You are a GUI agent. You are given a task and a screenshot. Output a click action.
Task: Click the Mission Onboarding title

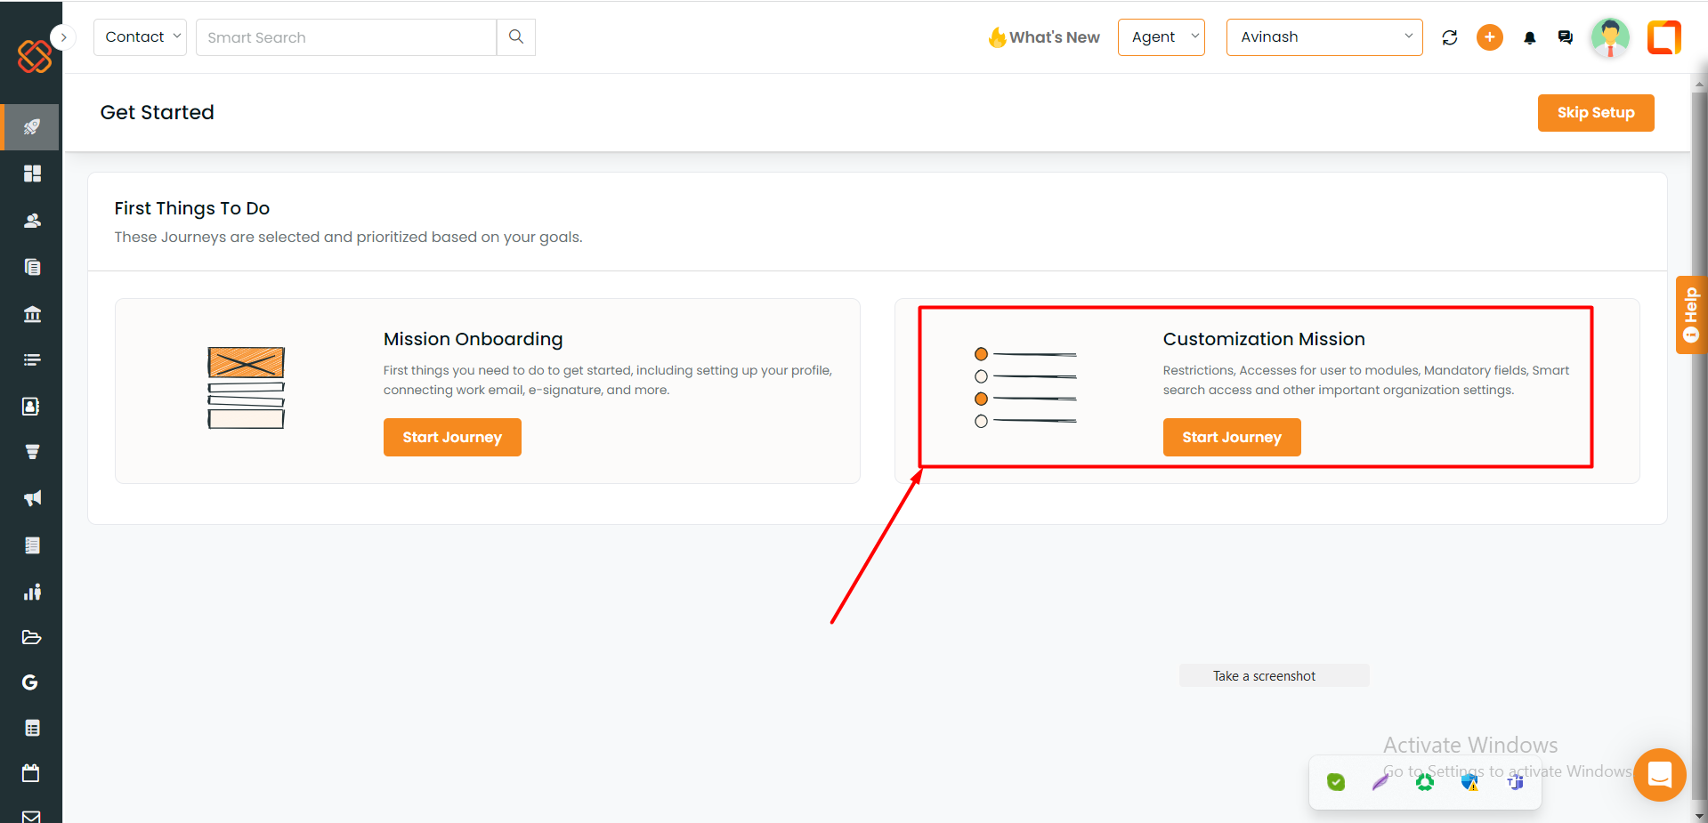474,339
